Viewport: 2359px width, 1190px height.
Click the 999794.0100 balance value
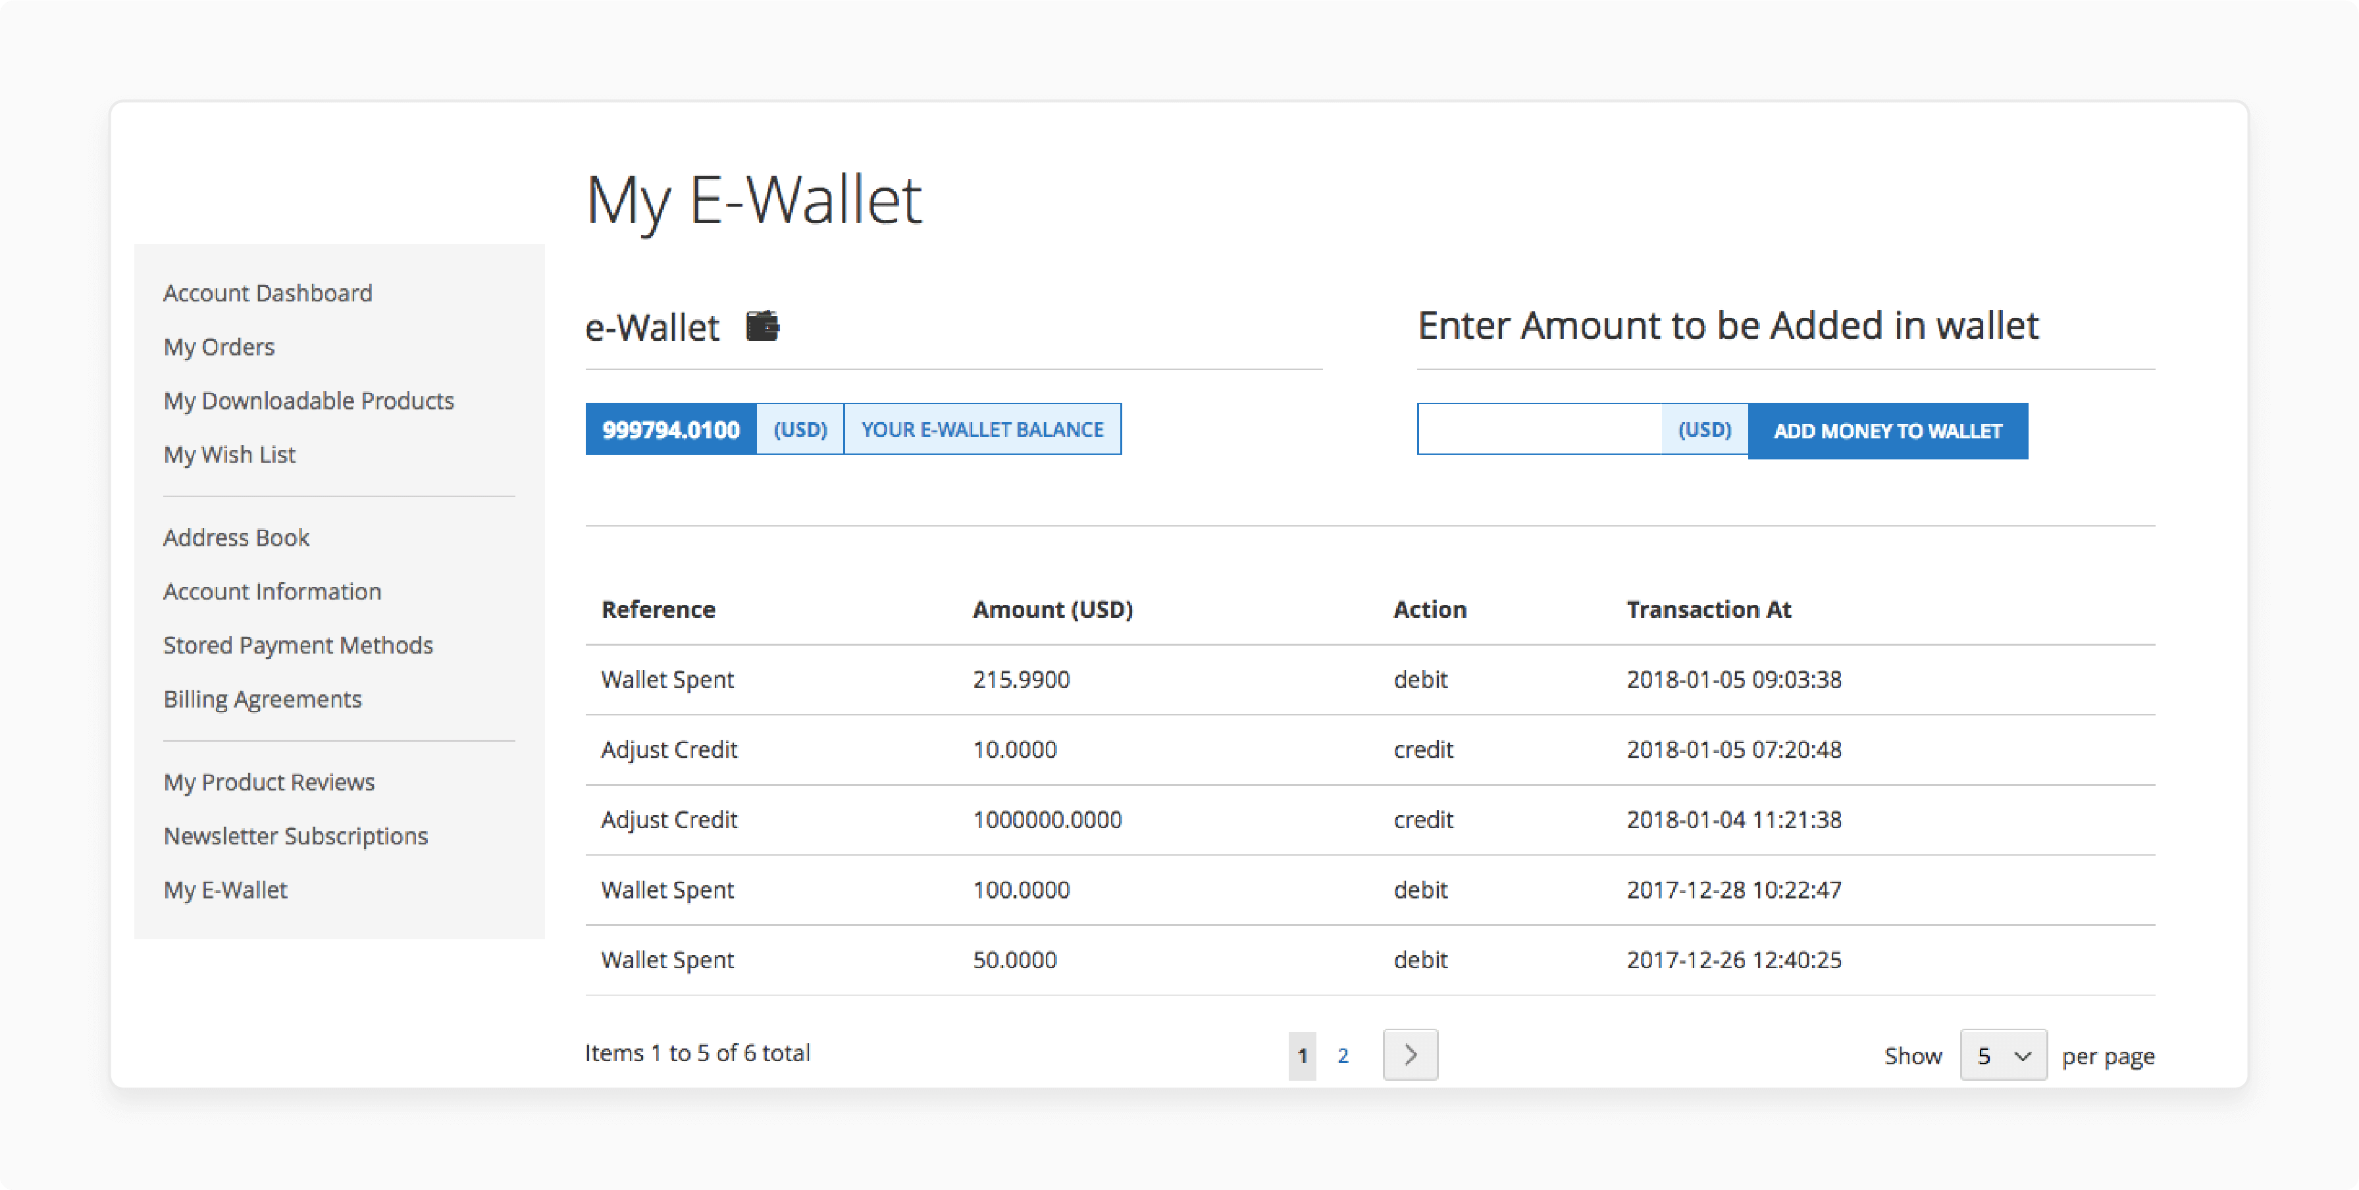[x=670, y=429]
